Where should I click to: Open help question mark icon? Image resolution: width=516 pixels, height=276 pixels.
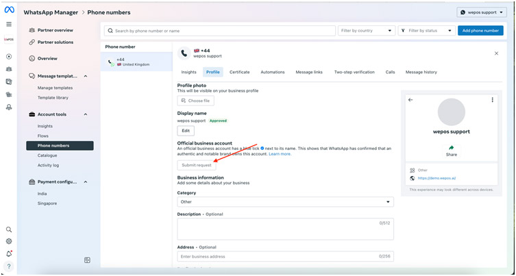9,266
